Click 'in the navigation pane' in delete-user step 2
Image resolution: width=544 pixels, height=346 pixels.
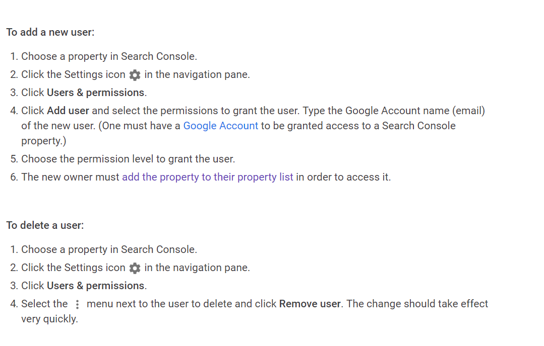[x=197, y=268]
